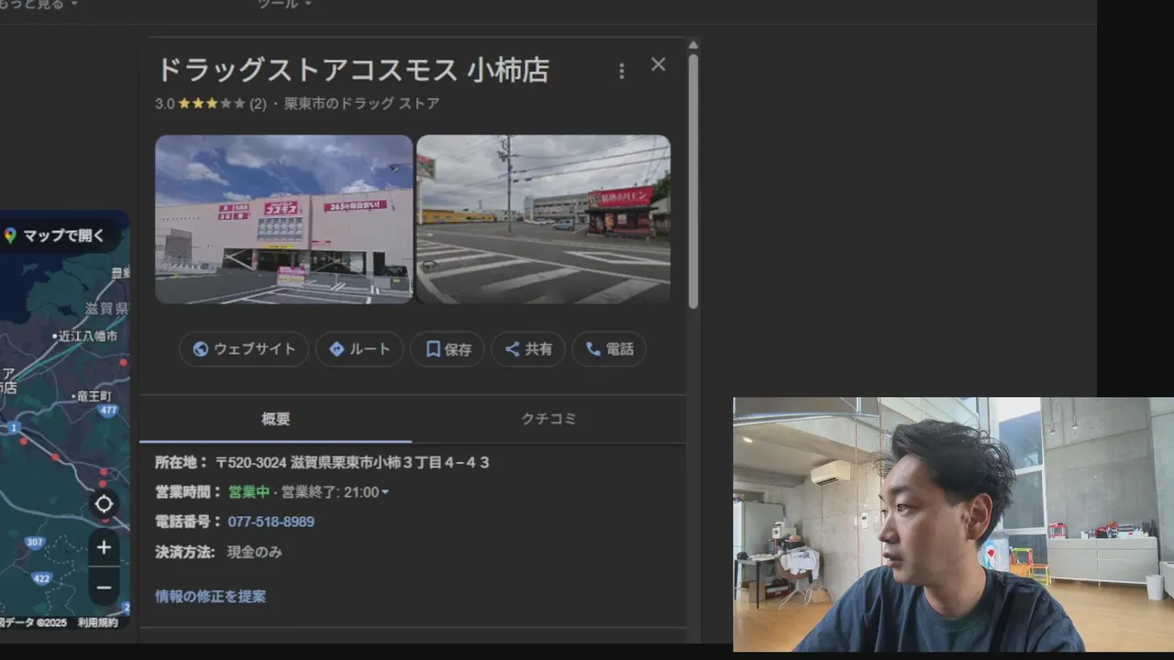Click the scrollbar up arrow
Screen dimensions: 1174x660
click(x=693, y=44)
